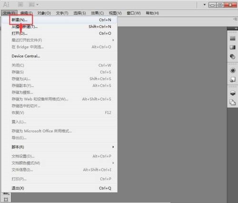Choose 存储为(A)... menu item
The height and width of the screenshot is (203, 238).
[x=59, y=79]
